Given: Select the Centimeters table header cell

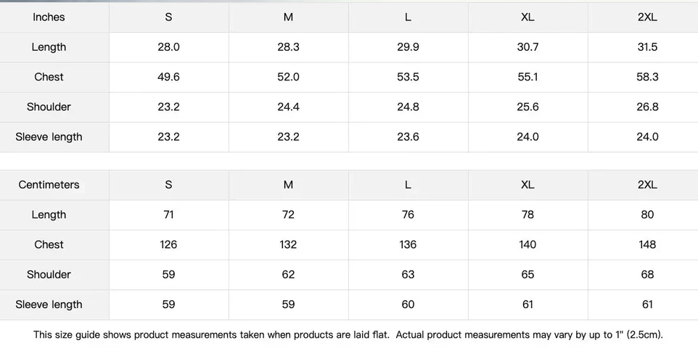Looking at the screenshot, I should pyautogui.click(x=49, y=185).
